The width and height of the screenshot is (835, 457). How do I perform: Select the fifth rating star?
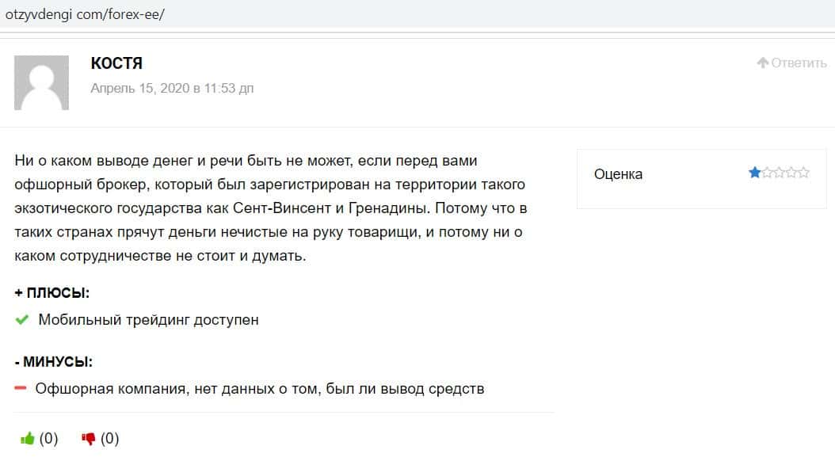click(804, 173)
